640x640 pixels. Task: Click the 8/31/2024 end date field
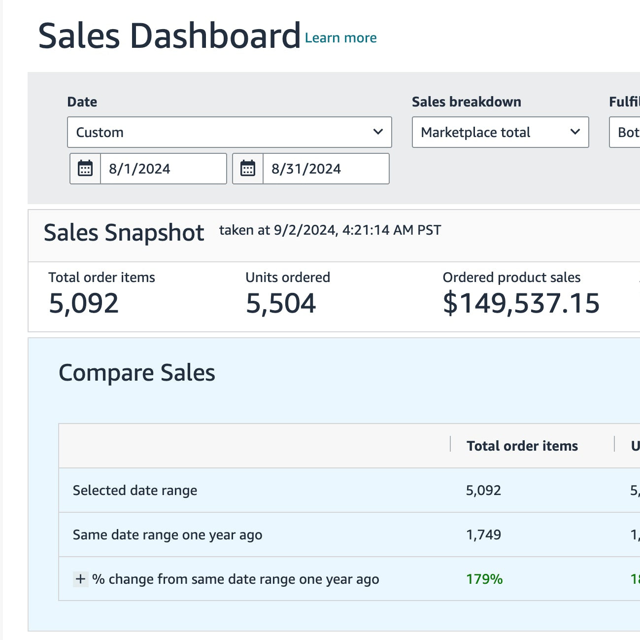[x=325, y=169]
